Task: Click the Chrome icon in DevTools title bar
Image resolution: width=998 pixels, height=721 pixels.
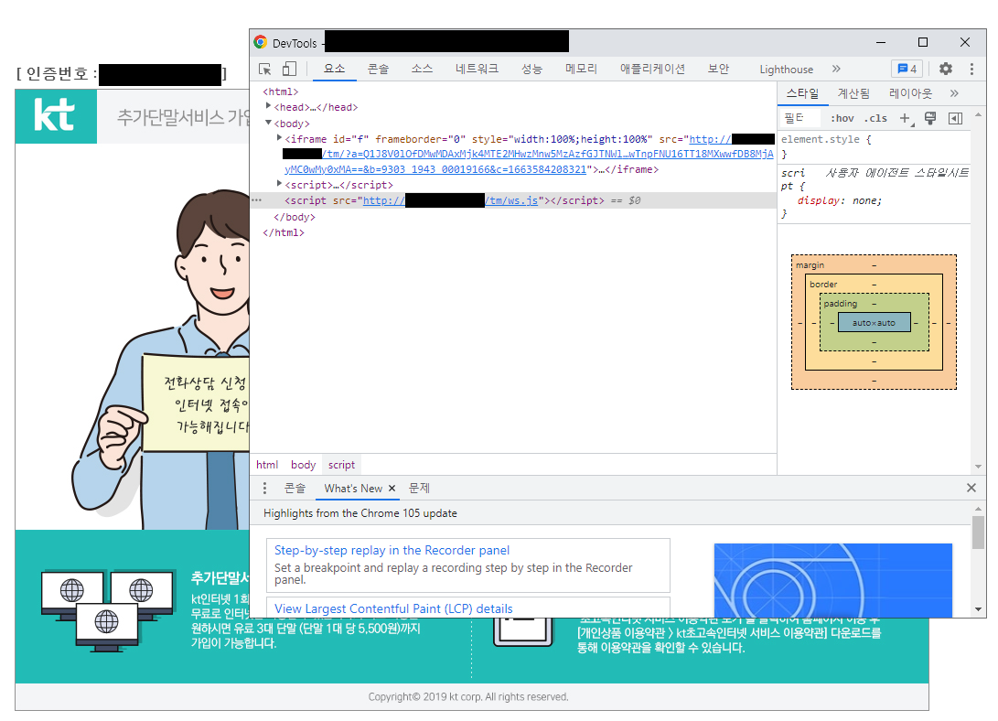Action: [x=261, y=42]
